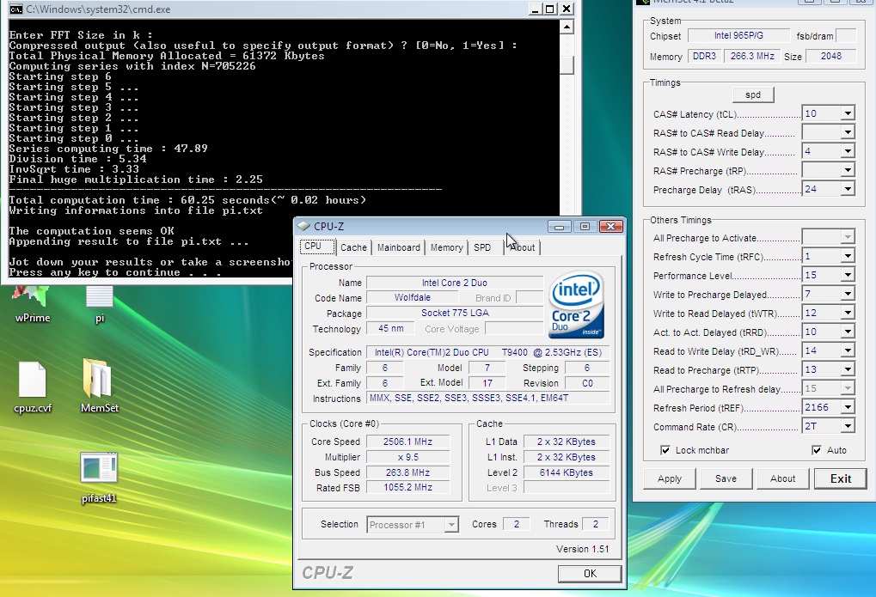
Task: Click the Cores value field
Action: click(516, 524)
